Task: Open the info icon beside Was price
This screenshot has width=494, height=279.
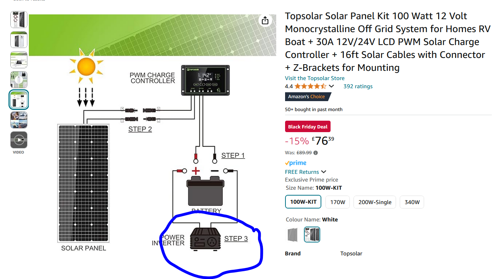Action: click(315, 153)
